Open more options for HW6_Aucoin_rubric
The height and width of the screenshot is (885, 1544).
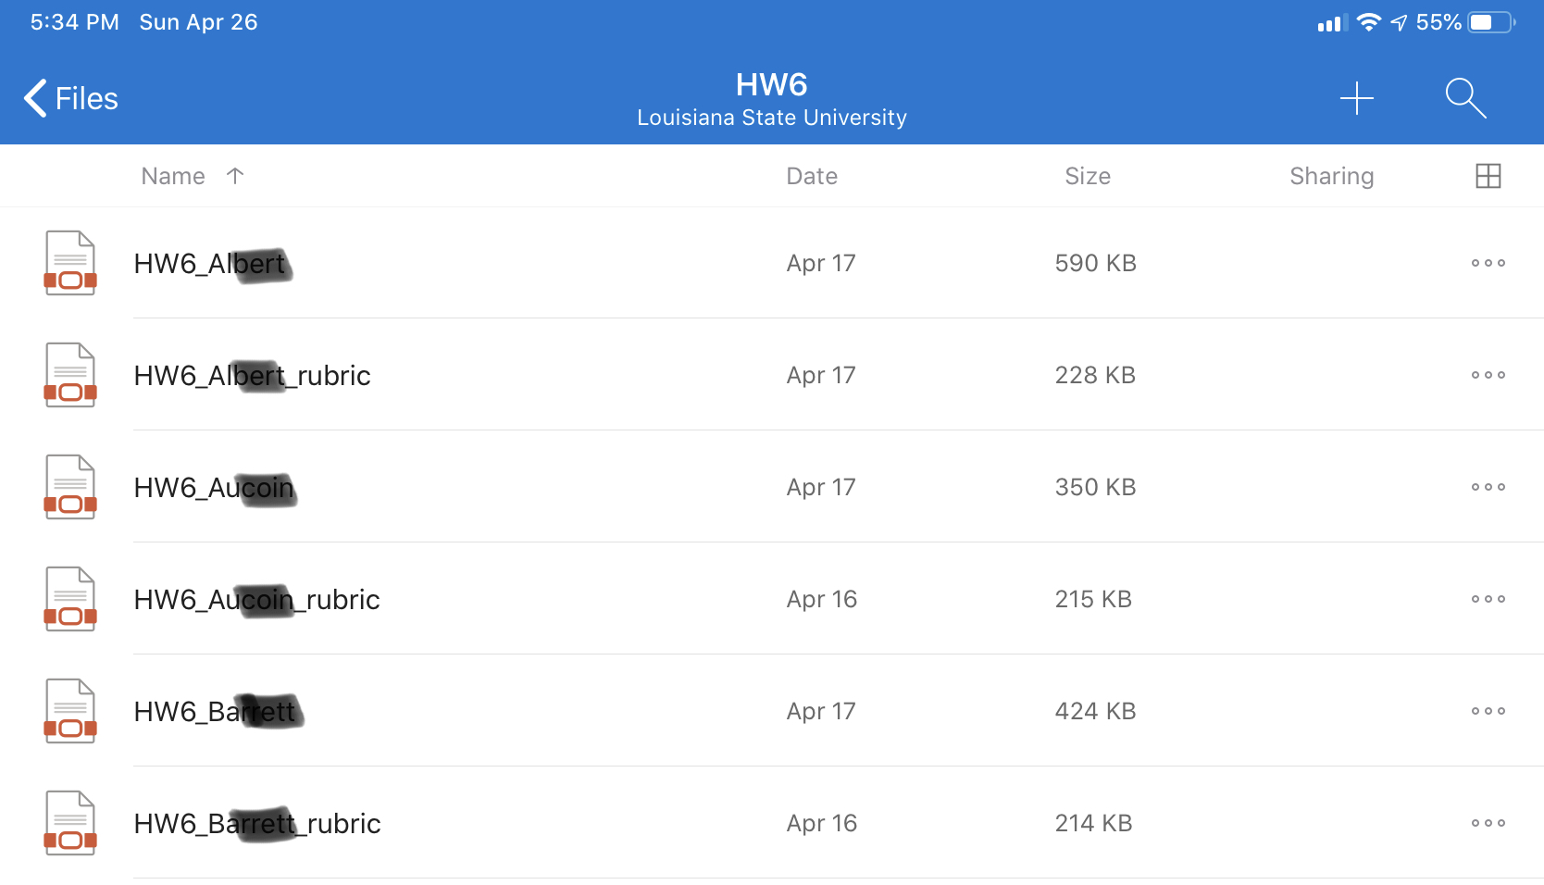pyautogui.click(x=1488, y=599)
